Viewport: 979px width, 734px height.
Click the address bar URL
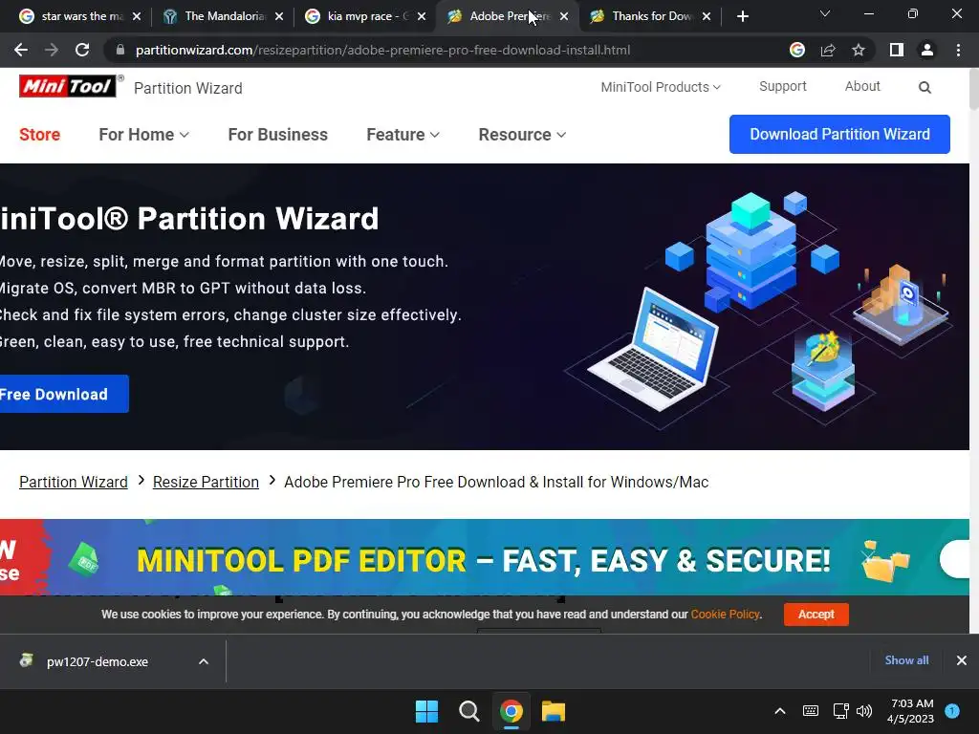pos(382,50)
